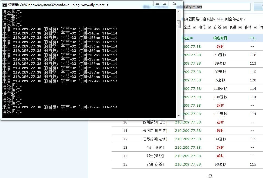Click the cmd window vertical scrollbar thumb
The height and width of the screenshot is (178, 263).
pyautogui.click(x=179, y=24)
